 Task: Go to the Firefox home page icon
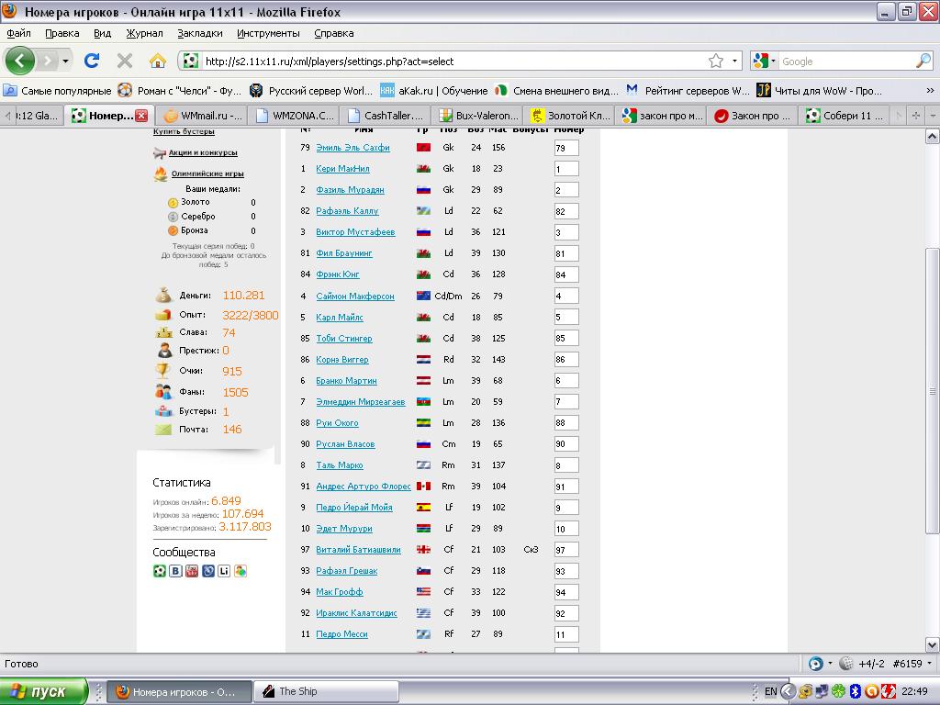coord(158,61)
